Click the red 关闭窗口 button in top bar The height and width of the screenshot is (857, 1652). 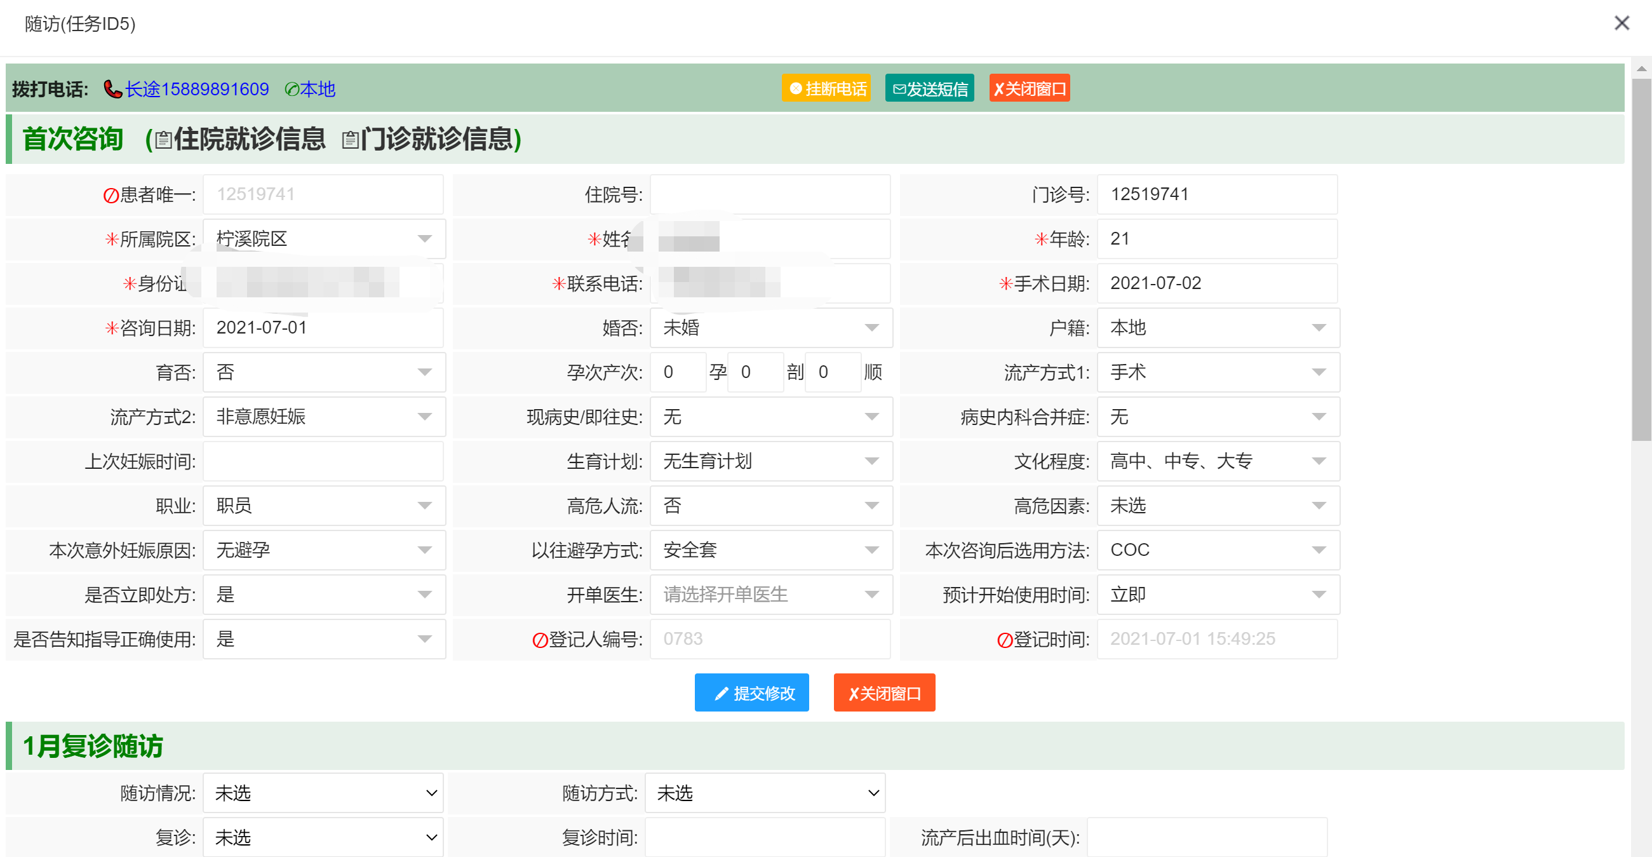(x=1030, y=88)
